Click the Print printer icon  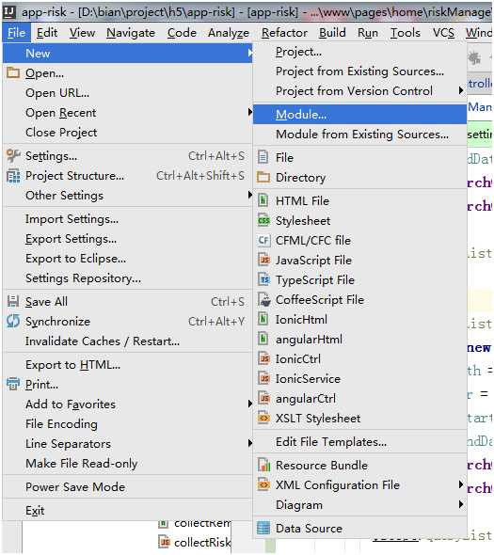pos(13,384)
